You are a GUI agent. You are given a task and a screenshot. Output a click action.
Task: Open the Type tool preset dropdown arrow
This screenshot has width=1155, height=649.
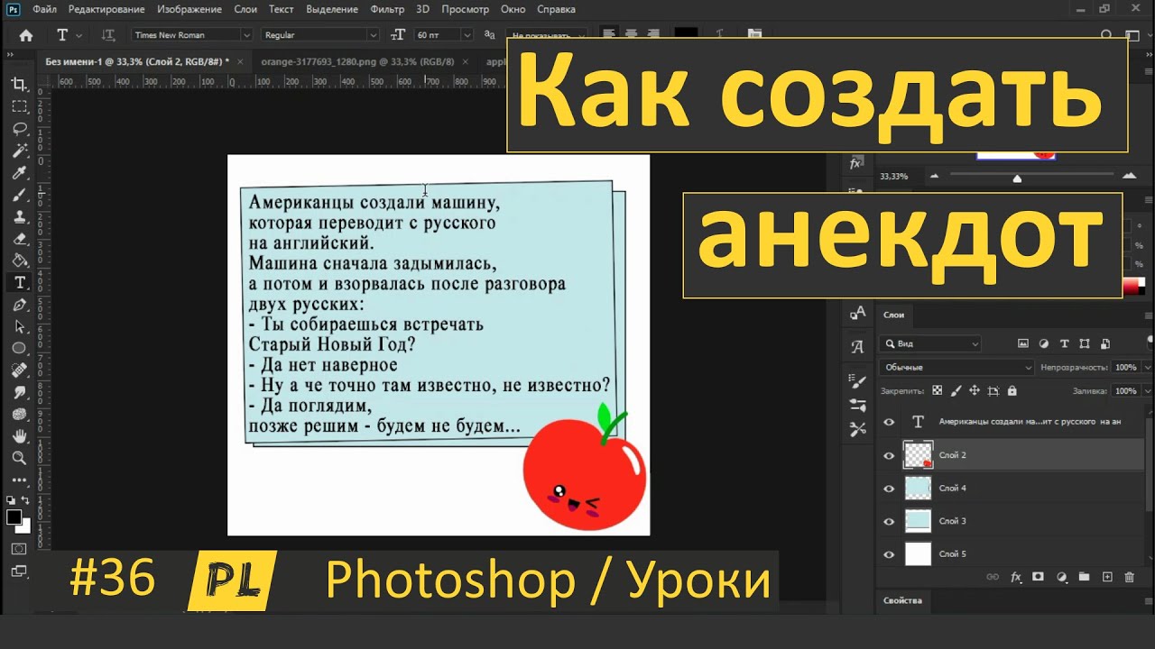[79, 35]
